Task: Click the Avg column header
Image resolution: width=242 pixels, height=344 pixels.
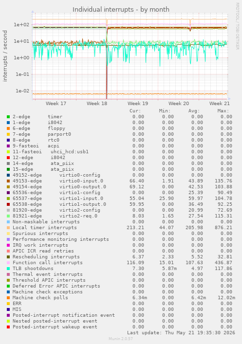Action: [x=194, y=111]
